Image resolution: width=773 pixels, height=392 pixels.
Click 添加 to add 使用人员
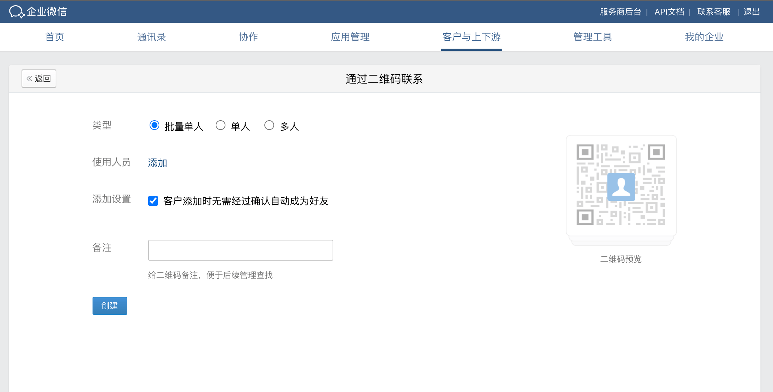pos(157,163)
